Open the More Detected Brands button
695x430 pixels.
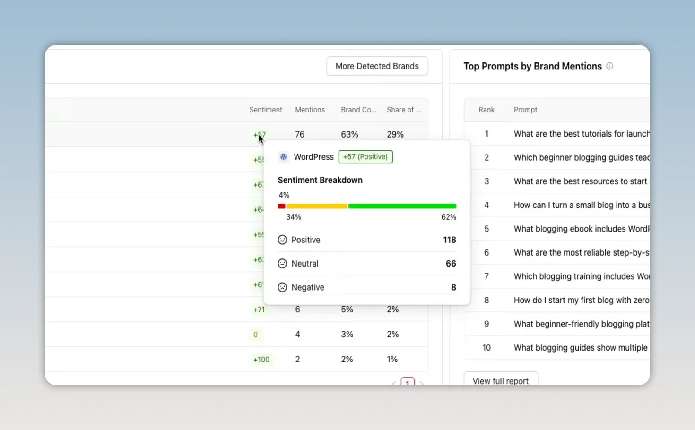[x=377, y=66]
